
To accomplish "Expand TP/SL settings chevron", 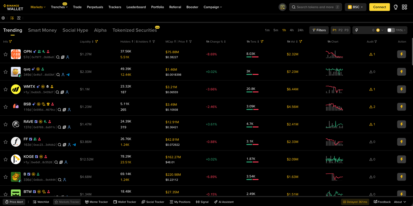I will pyautogui.click(x=404, y=30).
